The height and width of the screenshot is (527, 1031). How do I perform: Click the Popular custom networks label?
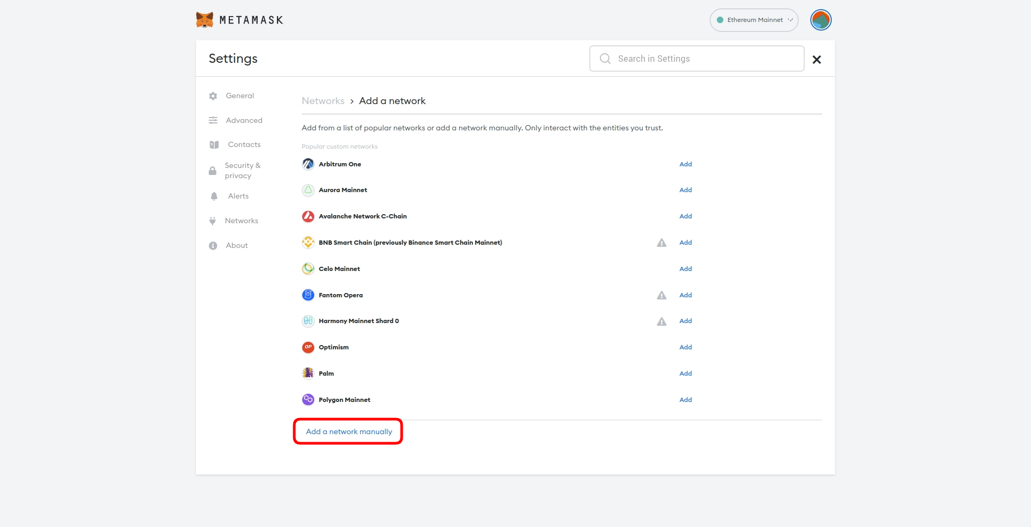pyautogui.click(x=339, y=147)
